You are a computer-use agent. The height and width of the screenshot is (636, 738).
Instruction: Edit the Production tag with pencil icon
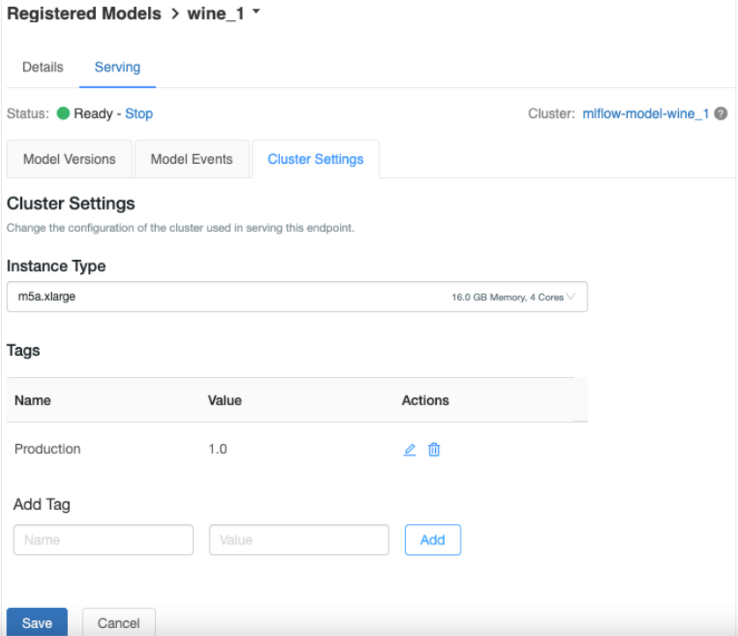[410, 449]
